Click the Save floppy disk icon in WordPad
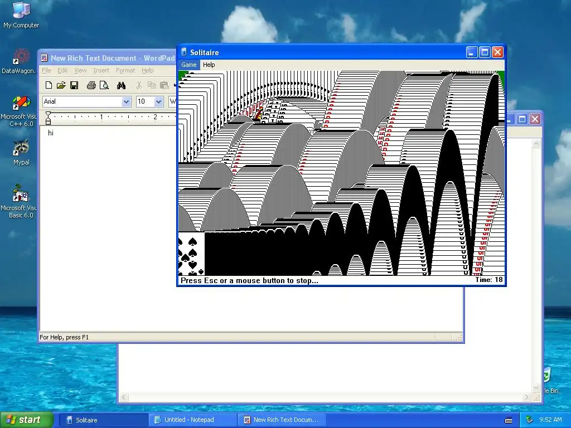 click(x=74, y=85)
